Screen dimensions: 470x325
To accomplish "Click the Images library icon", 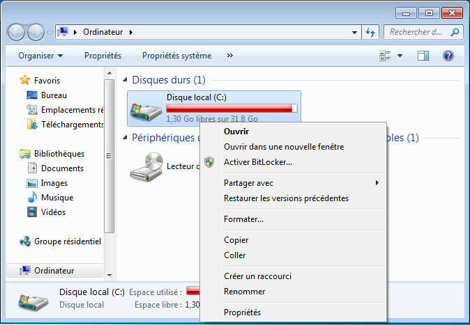I will (x=32, y=183).
